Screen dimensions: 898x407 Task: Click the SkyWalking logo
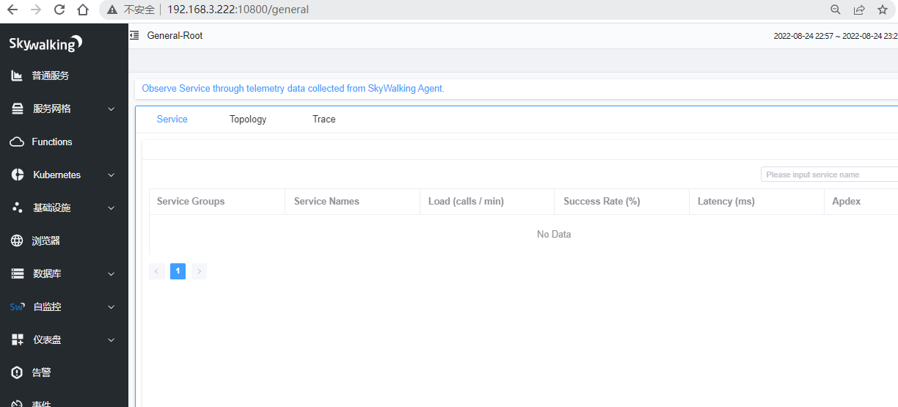click(45, 44)
